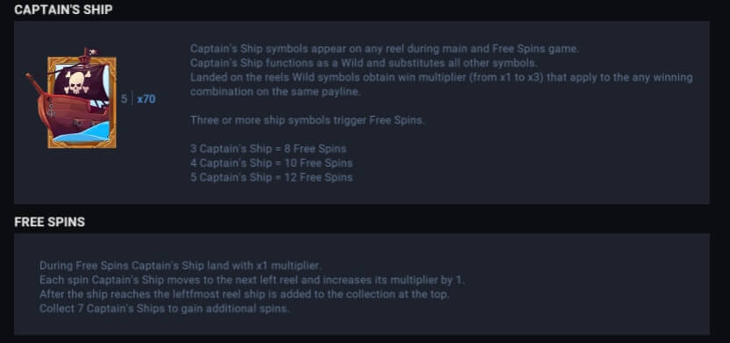Click the Captain's Ship pirate symbol image
Viewport: 730px width, 343px height.
click(71, 98)
